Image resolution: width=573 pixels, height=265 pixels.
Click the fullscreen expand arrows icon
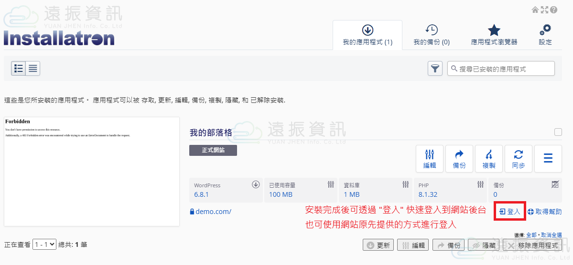544,10
